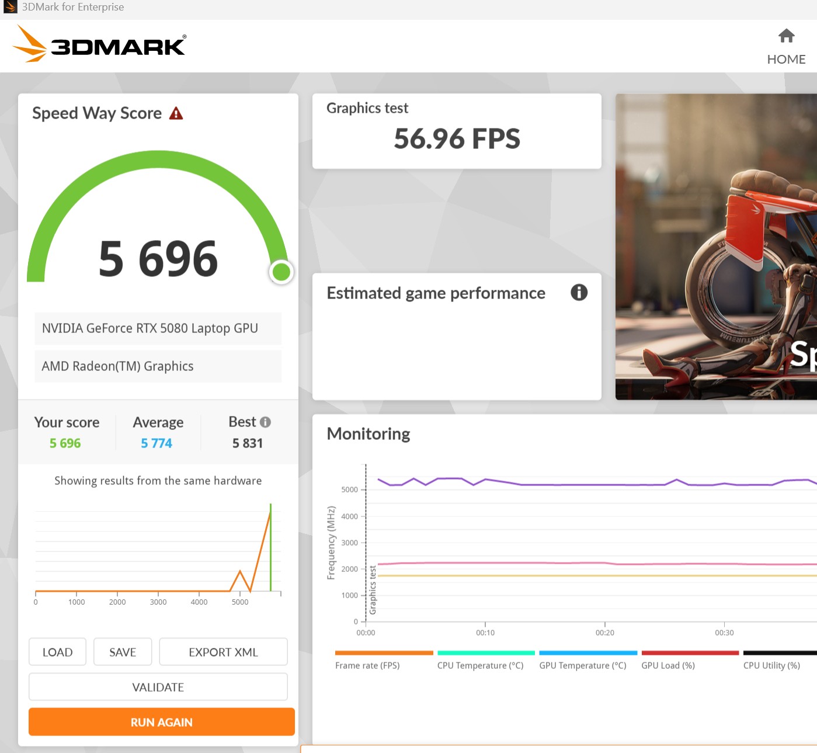Click the VALIDATE button
817x753 pixels.
[x=158, y=687]
